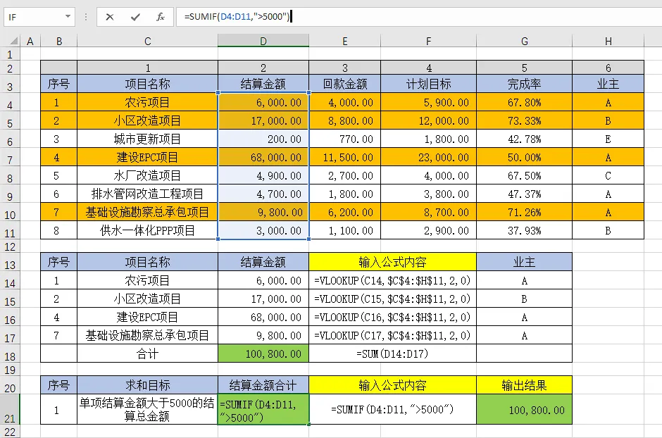Select row 21 header
The height and width of the screenshot is (438, 662).
[10, 409]
